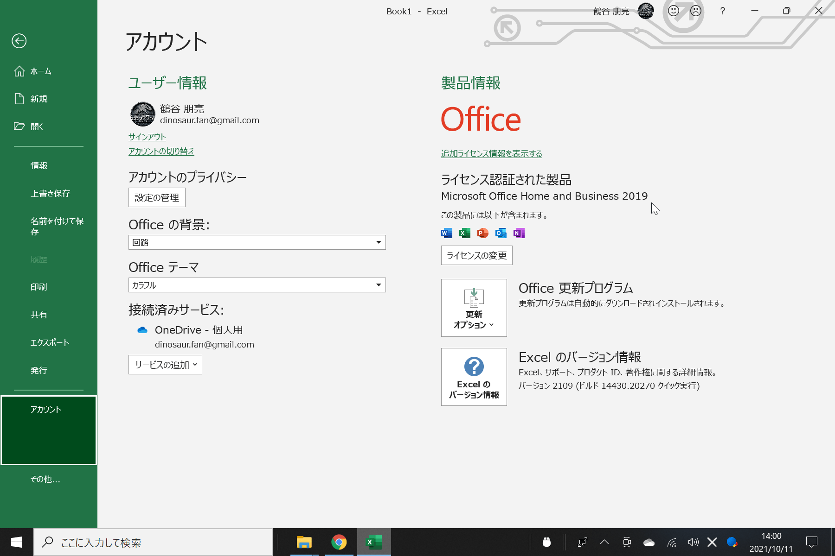This screenshot has width=835, height=556.
Task: Click the 設定の管理 button
Action: point(157,197)
